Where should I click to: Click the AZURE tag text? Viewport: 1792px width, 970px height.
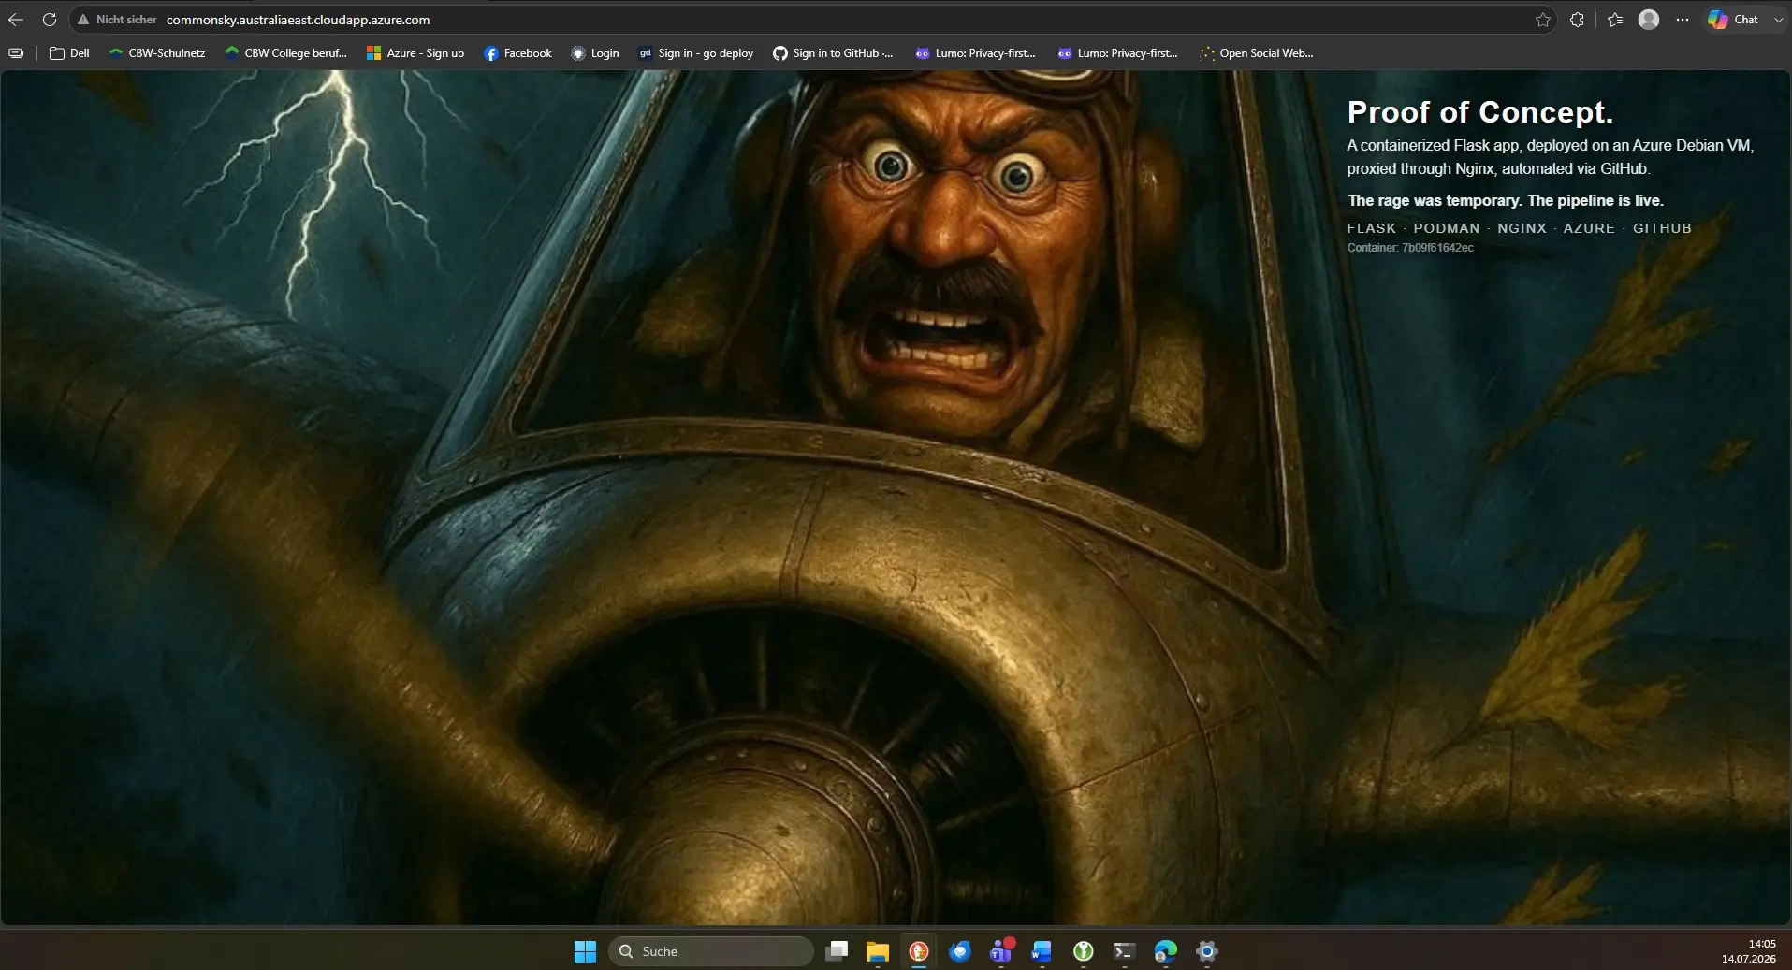click(1589, 228)
